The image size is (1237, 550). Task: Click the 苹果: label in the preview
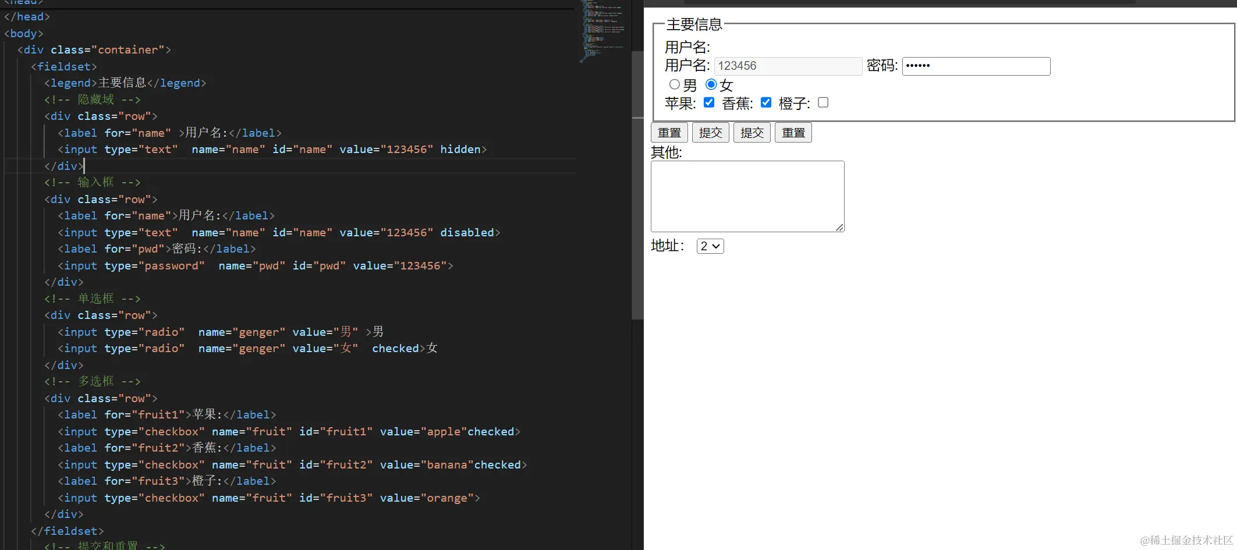point(680,104)
